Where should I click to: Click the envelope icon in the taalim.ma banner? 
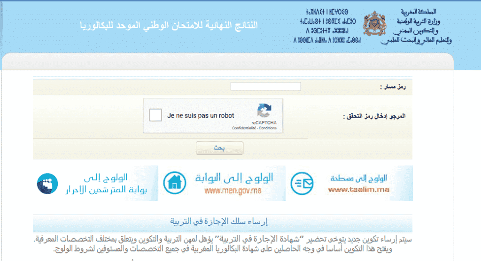[x=302, y=183]
